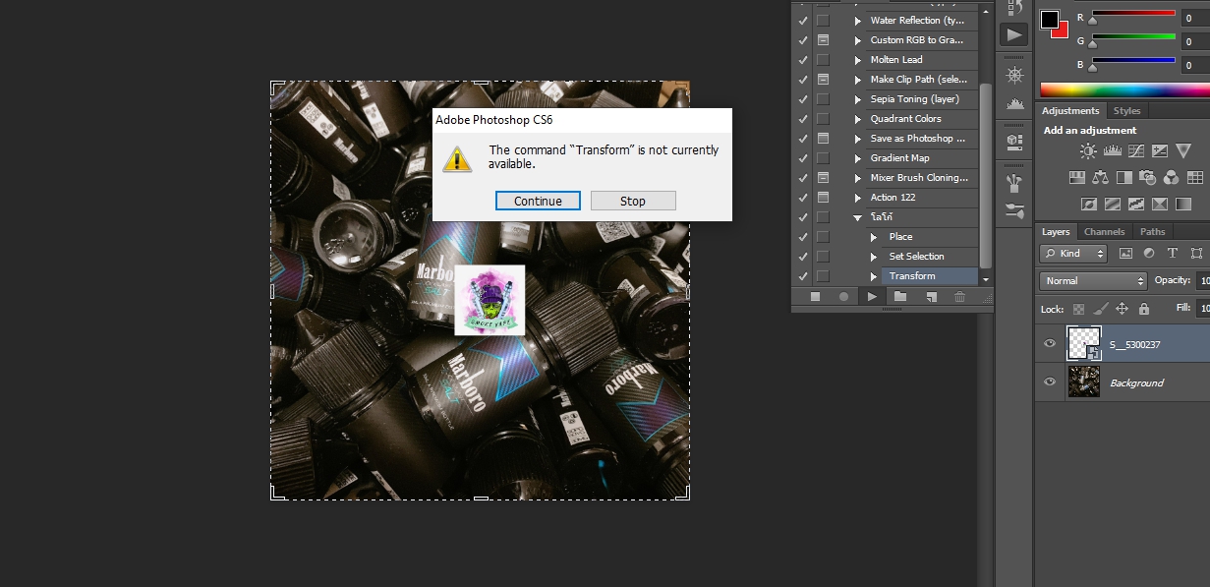The width and height of the screenshot is (1210, 587).
Task: Switch to the Paths tab
Action: tap(1153, 232)
